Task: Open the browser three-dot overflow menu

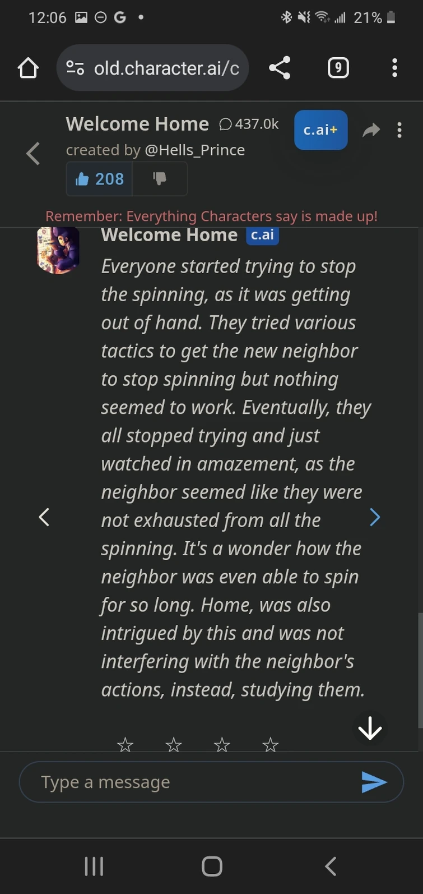Action: click(x=394, y=68)
